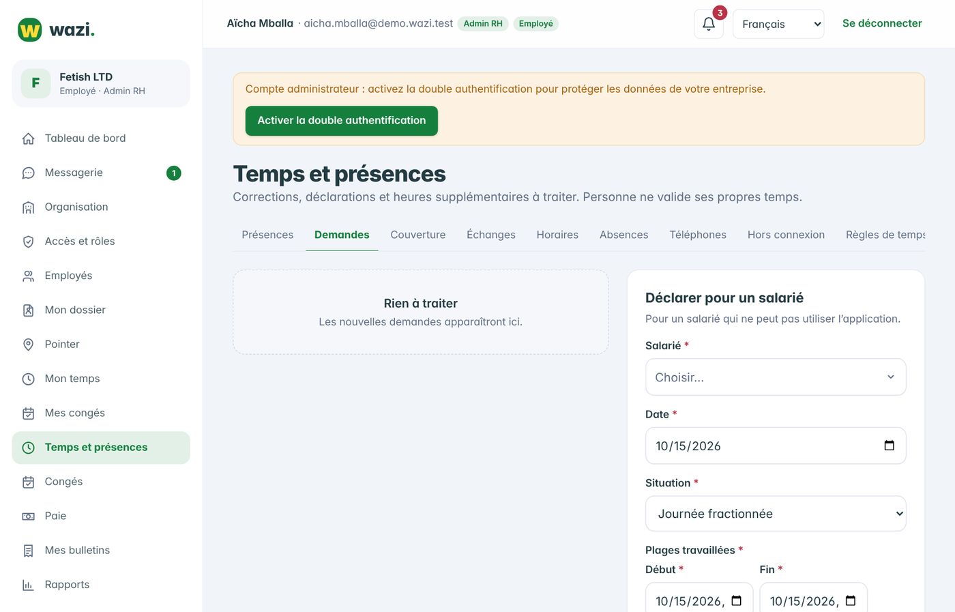The width and height of the screenshot is (955, 612).
Task: Click the Paie banknote icon
Action: tap(28, 516)
